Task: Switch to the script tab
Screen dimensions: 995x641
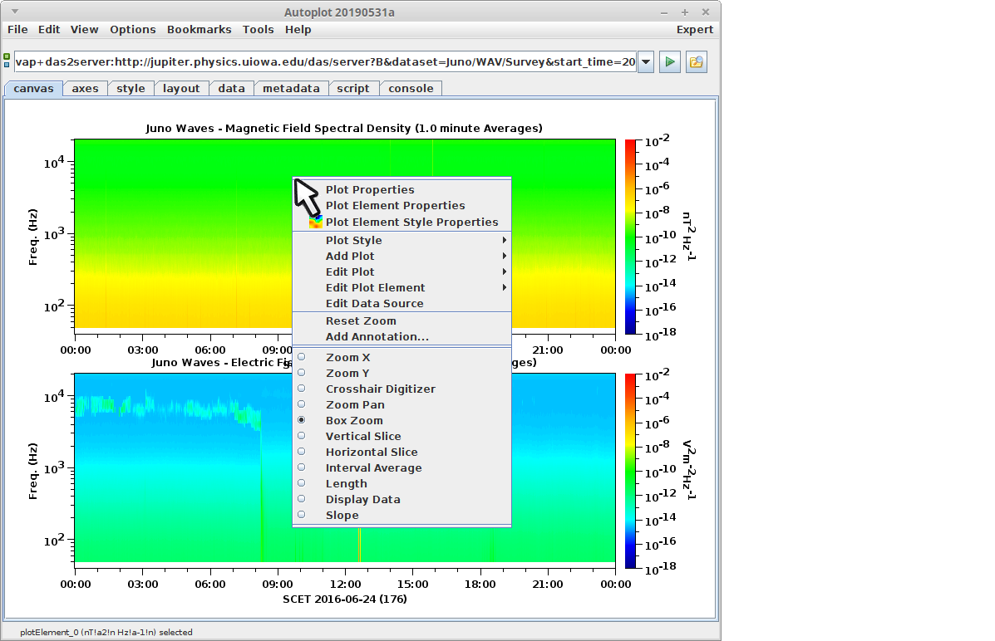Action: click(353, 89)
